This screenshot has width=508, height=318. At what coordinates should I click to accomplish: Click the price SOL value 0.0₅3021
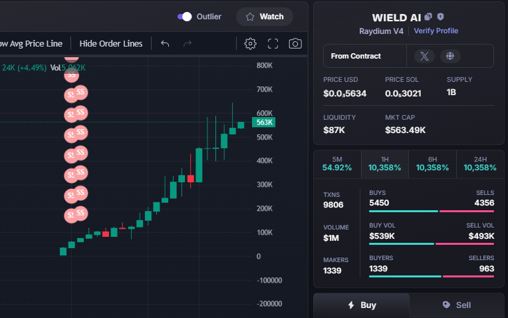(x=403, y=94)
